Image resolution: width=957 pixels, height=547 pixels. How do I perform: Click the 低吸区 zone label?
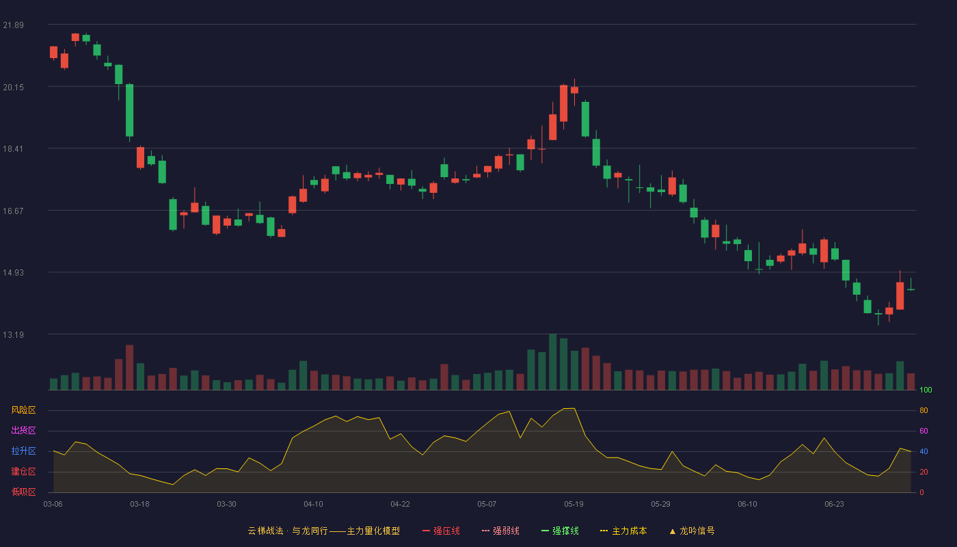click(23, 492)
